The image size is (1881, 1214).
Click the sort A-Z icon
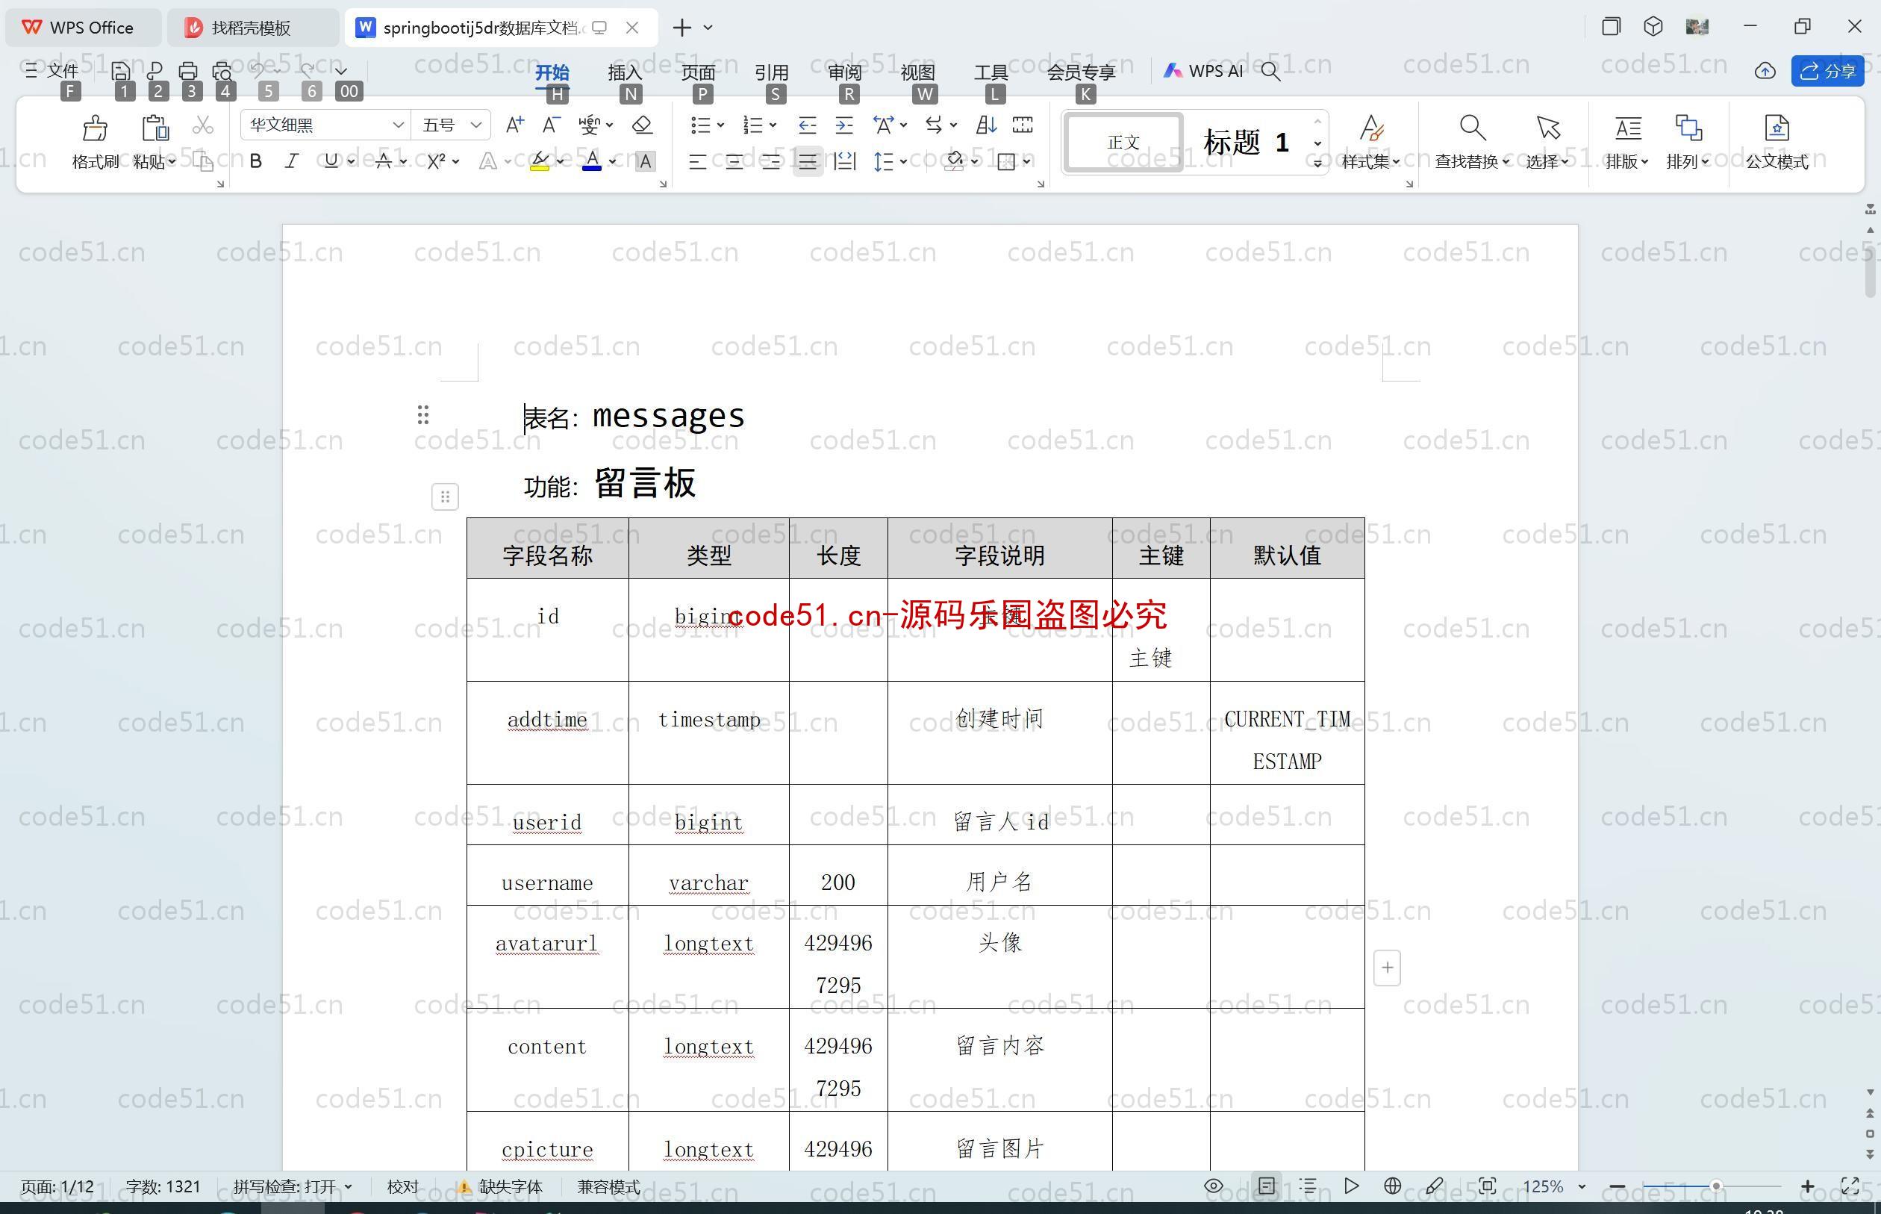coord(986,125)
